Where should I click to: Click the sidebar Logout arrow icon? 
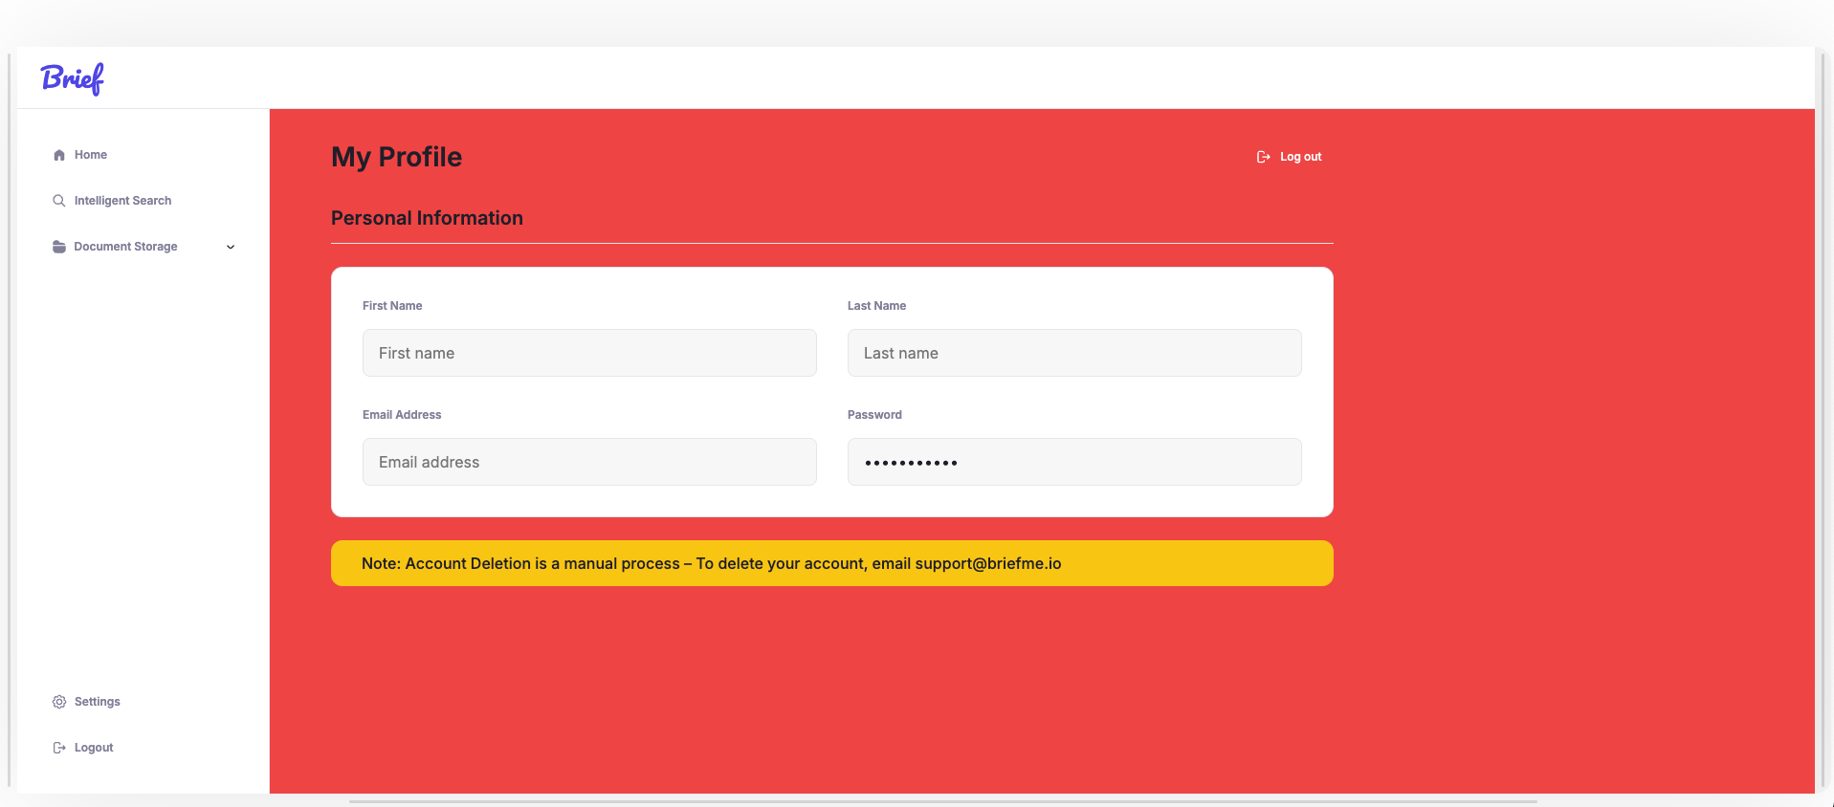coord(59,748)
